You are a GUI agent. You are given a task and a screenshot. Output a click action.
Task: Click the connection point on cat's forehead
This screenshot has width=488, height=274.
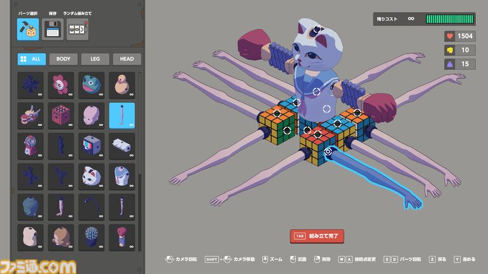pyautogui.click(x=317, y=29)
